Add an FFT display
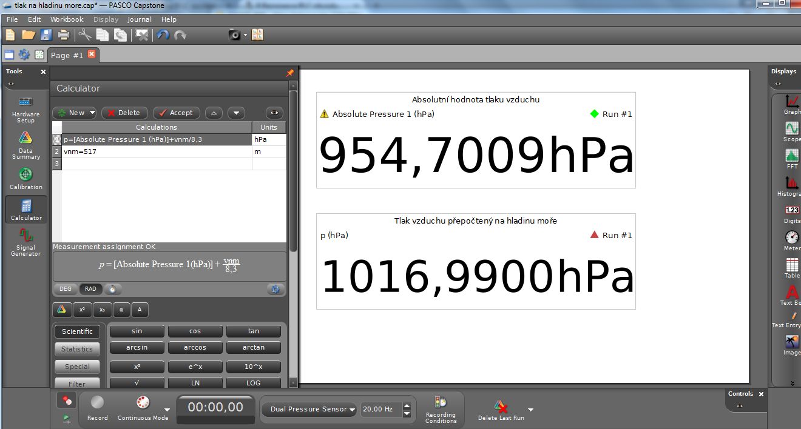 tap(792, 158)
